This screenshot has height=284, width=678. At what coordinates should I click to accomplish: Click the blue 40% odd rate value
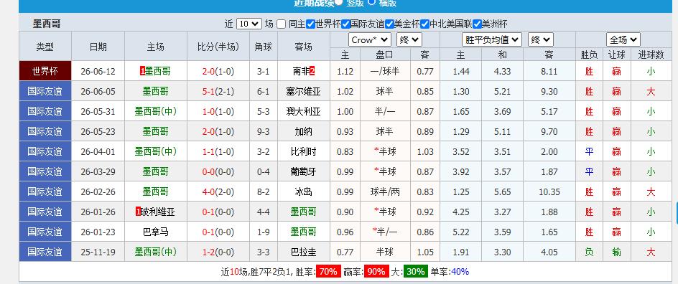(x=460, y=272)
